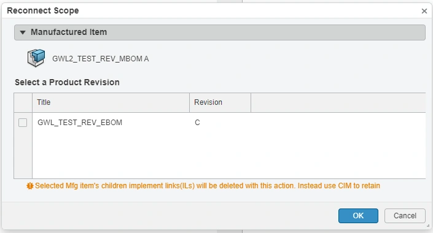Click the resize grip at dialog corner
433x233 pixels.
427,226
